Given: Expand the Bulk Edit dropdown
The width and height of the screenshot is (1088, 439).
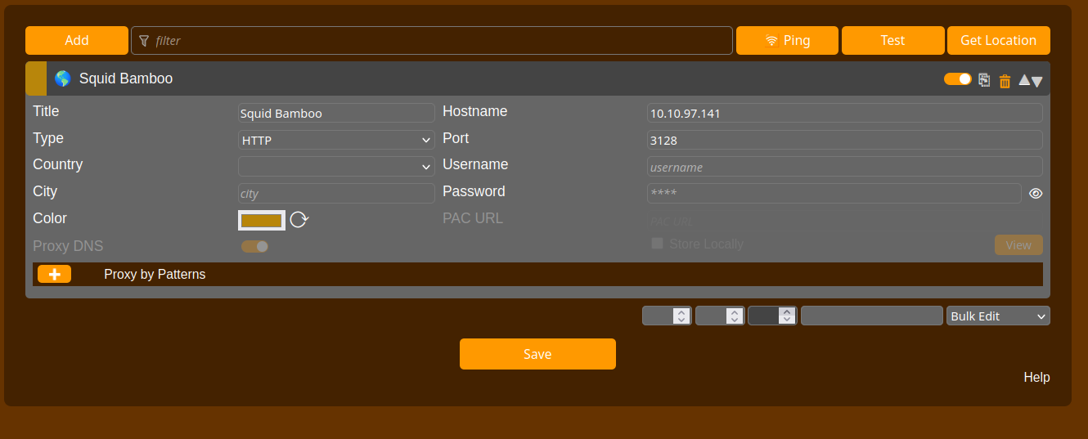Looking at the screenshot, I should point(998,316).
